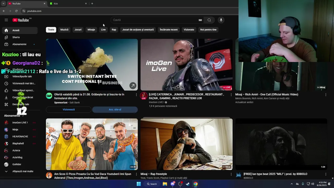Click the Salt Bank ad external-link arrow
334x188 pixels.
(x=133, y=85)
